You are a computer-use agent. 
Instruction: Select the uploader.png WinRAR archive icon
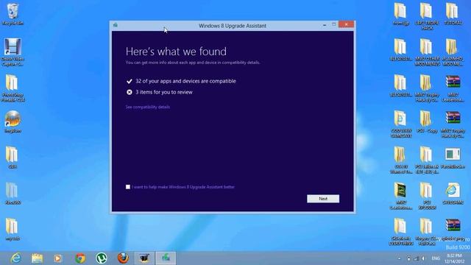coord(453,230)
